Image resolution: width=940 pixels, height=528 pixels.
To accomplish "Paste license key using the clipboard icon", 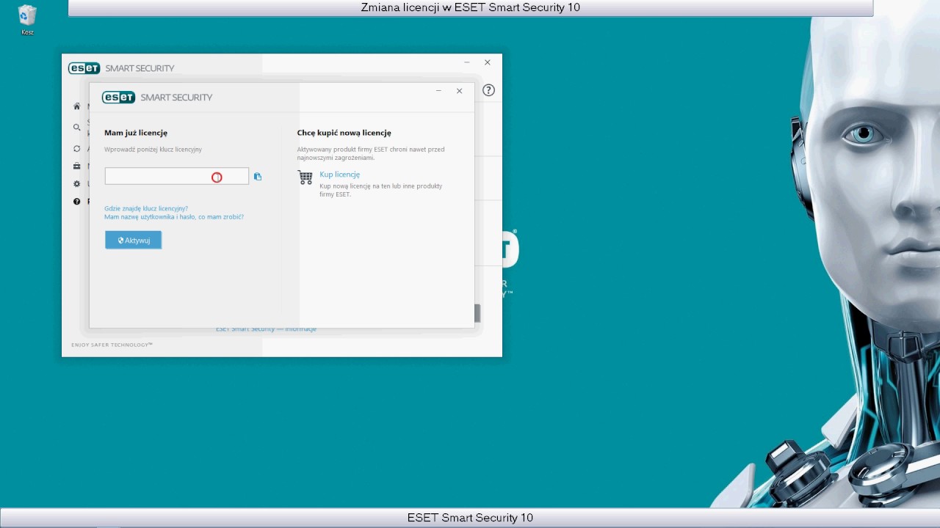I will 257,176.
